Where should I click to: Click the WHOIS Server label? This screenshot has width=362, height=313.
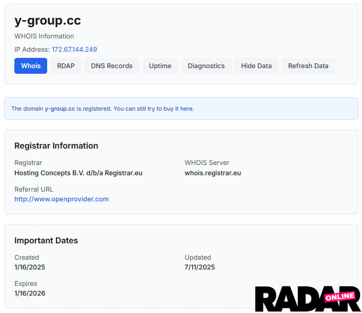tap(207, 163)
